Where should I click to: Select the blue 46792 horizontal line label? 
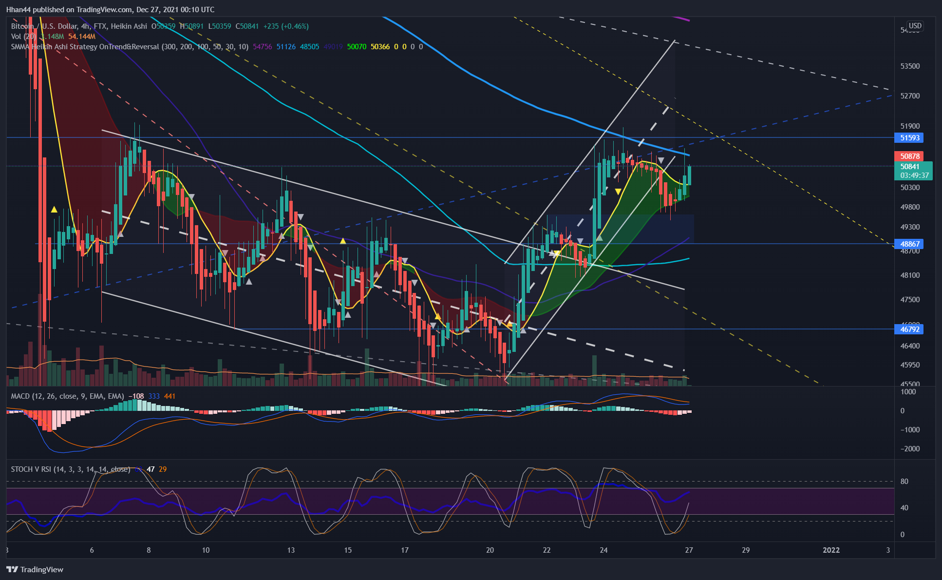[x=909, y=329]
